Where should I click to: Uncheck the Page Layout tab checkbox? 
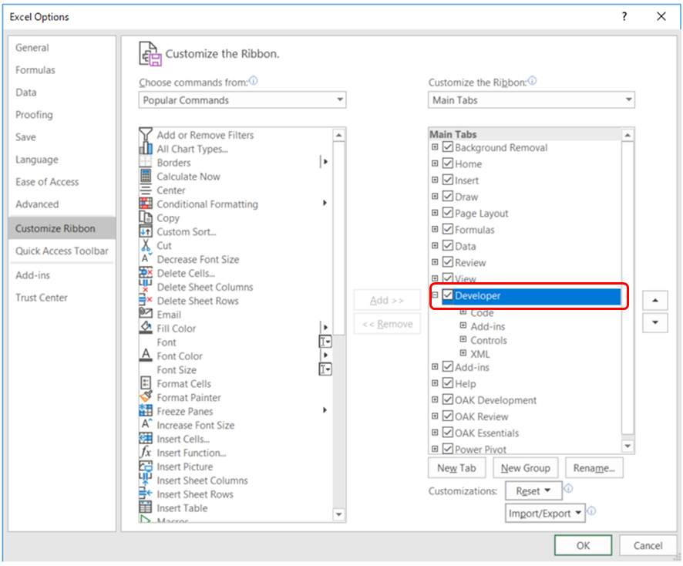click(x=448, y=213)
